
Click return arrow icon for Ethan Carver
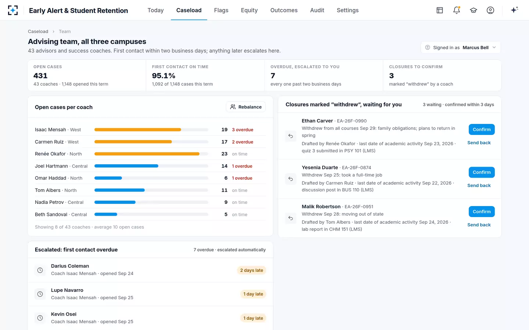(x=291, y=136)
